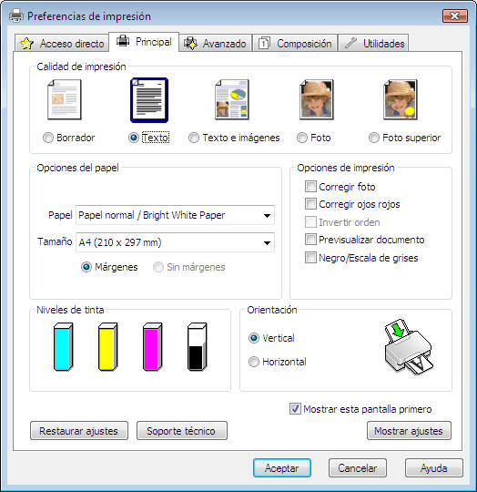Open the Utilidades tab
This screenshot has height=492, width=477.
point(373,44)
